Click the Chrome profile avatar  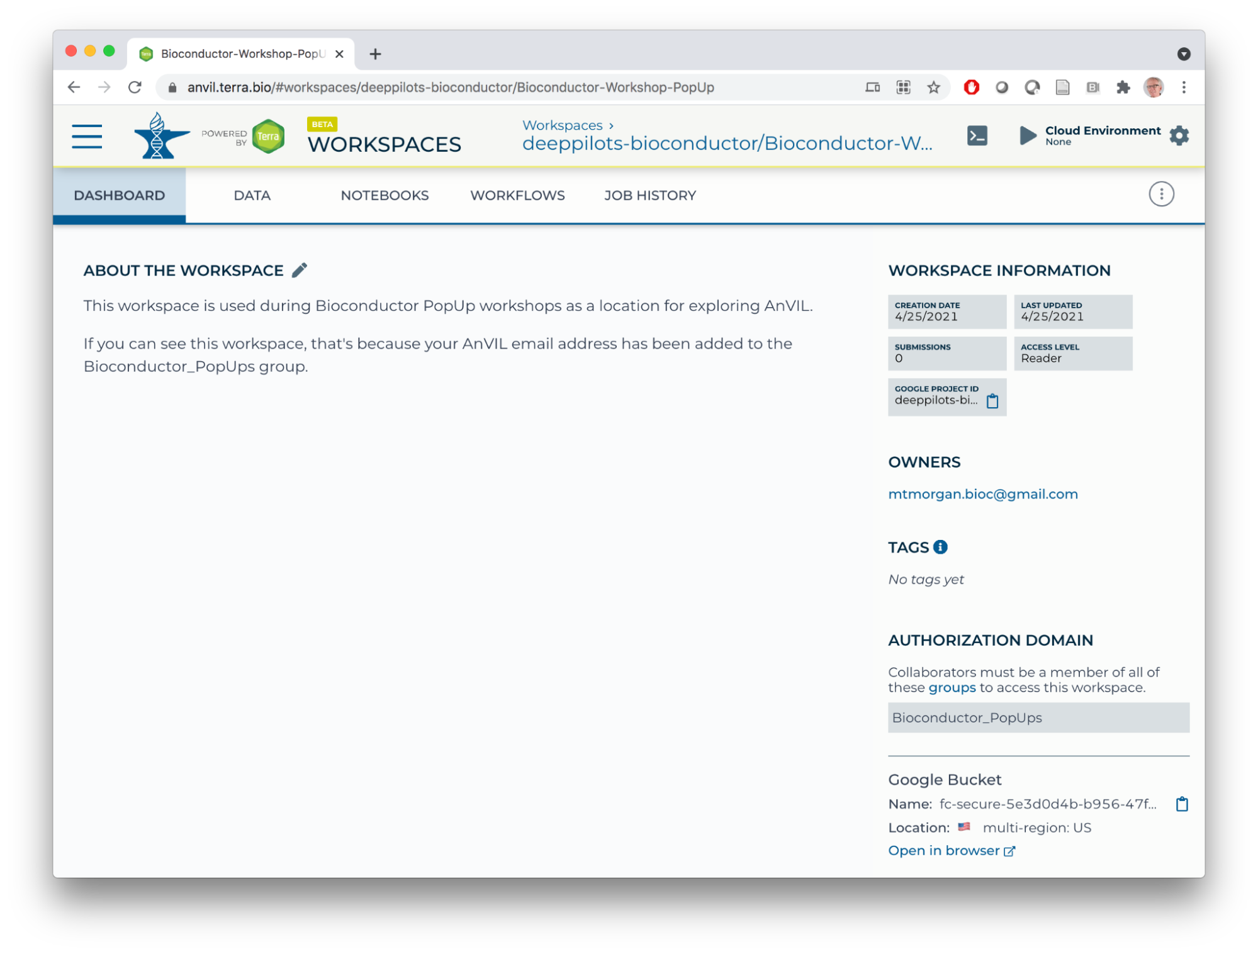[1154, 87]
